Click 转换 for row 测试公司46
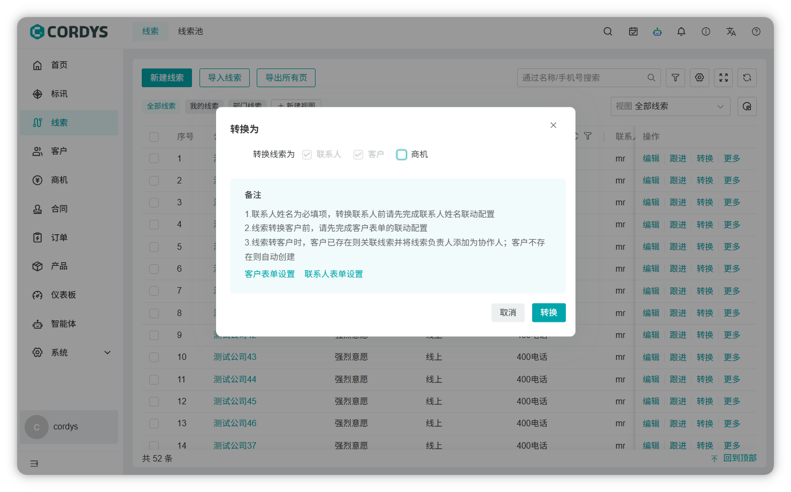The height and width of the screenshot is (492, 791). click(705, 424)
